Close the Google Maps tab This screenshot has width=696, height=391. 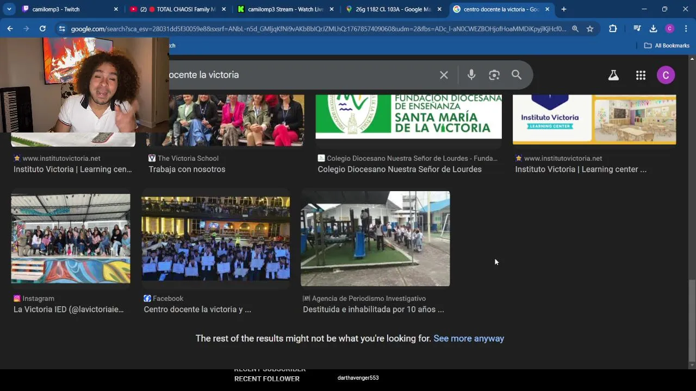[439, 9]
